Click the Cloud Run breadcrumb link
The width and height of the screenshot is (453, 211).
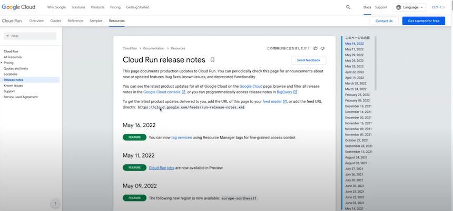[x=130, y=48]
